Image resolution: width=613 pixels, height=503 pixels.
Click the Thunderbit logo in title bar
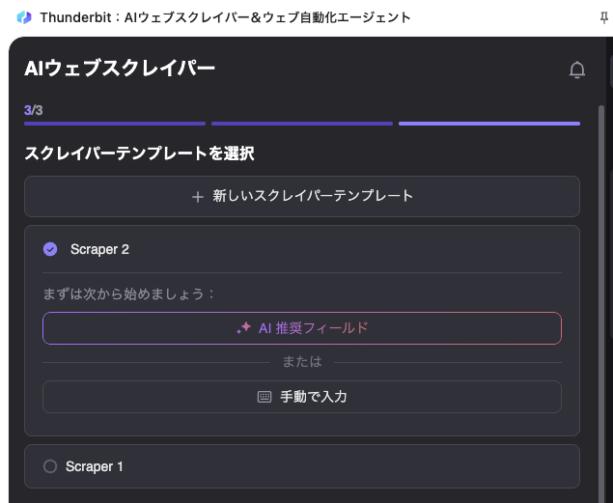pos(24,17)
